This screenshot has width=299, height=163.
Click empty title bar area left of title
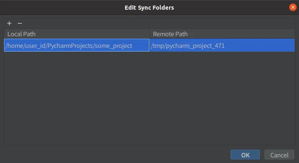tap(61, 7)
